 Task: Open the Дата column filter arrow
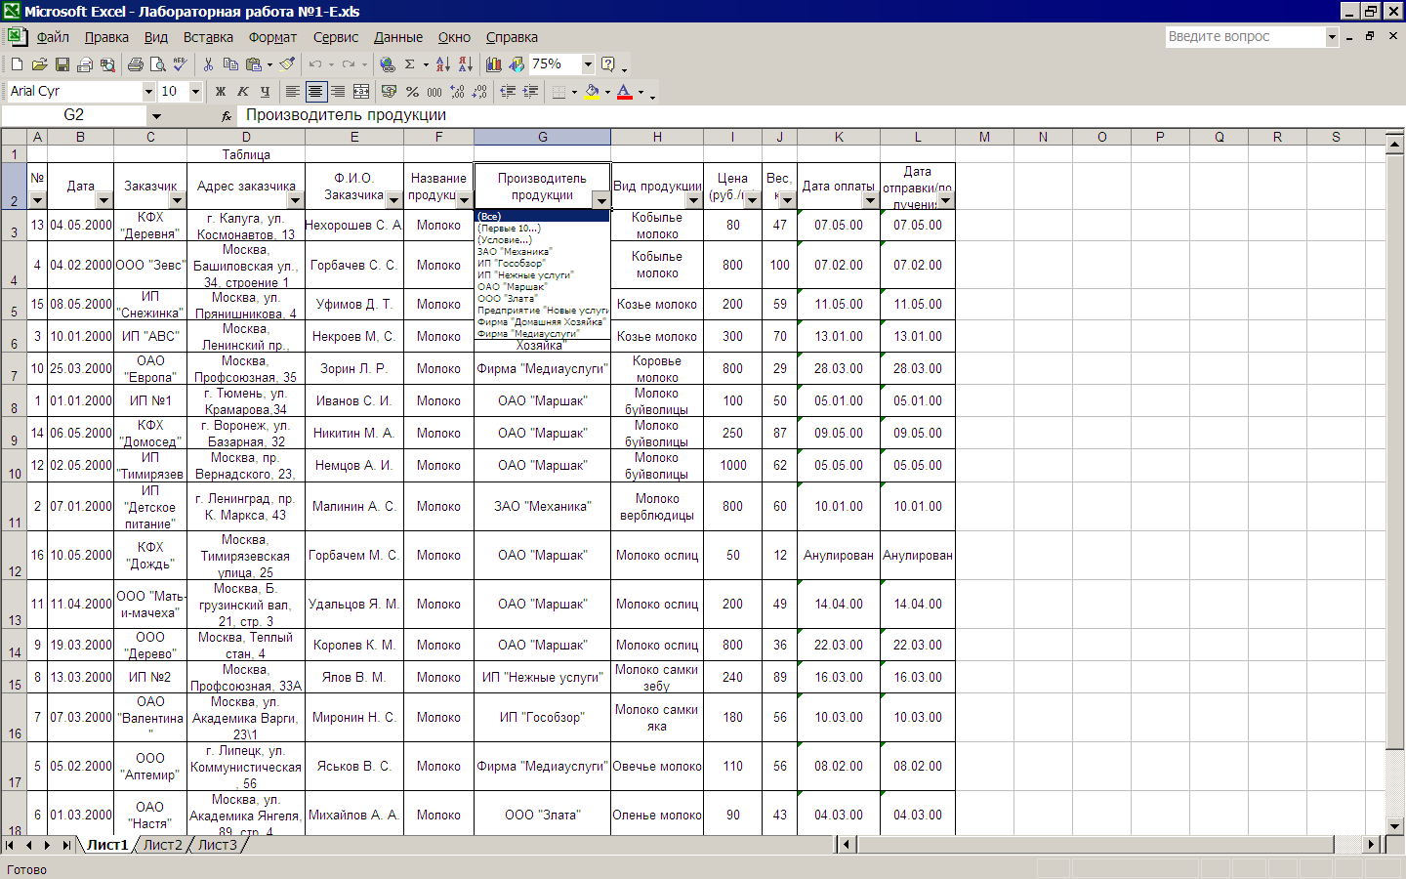(x=103, y=200)
